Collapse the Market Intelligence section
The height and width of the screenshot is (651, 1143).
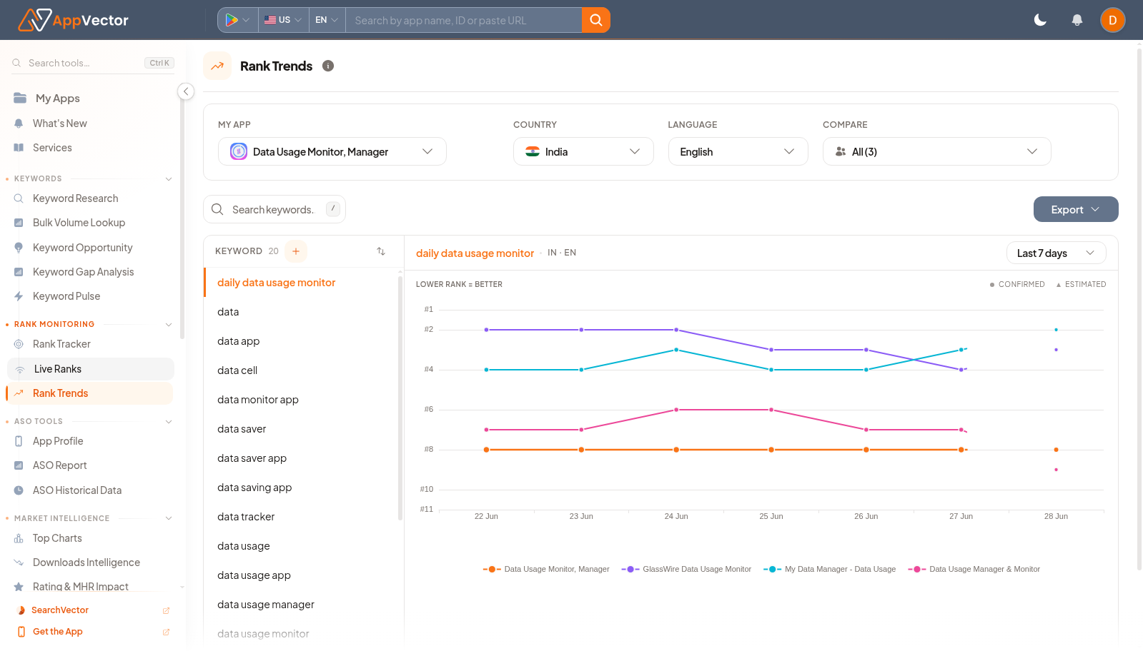(169, 518)
